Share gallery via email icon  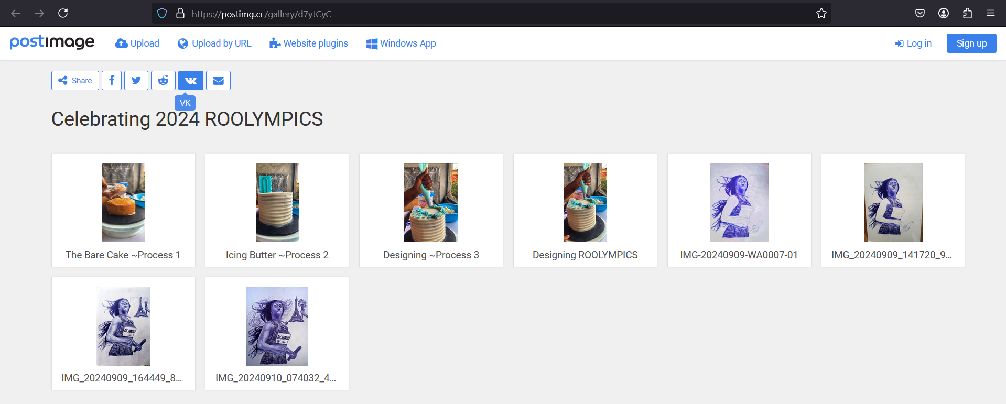218,80
